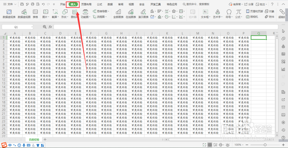Toggle full-screen view in status bar
The width and height of the screenshot is (288, 148).
pyautogui.click(x=205, y=145)
